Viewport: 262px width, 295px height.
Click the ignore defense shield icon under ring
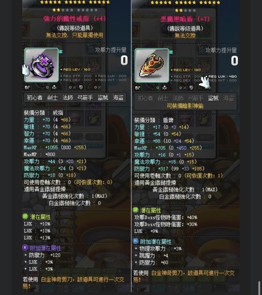81,87
